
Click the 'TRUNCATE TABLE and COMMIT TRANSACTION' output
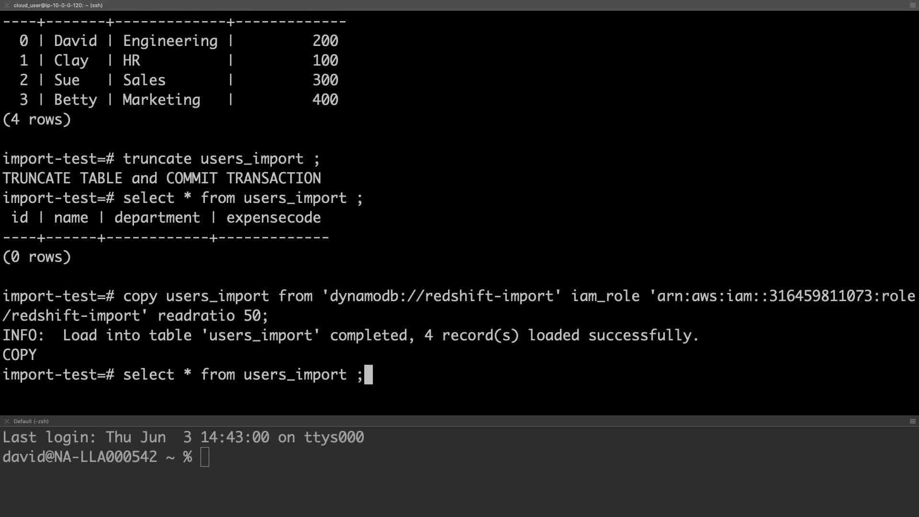coord(162,179)
